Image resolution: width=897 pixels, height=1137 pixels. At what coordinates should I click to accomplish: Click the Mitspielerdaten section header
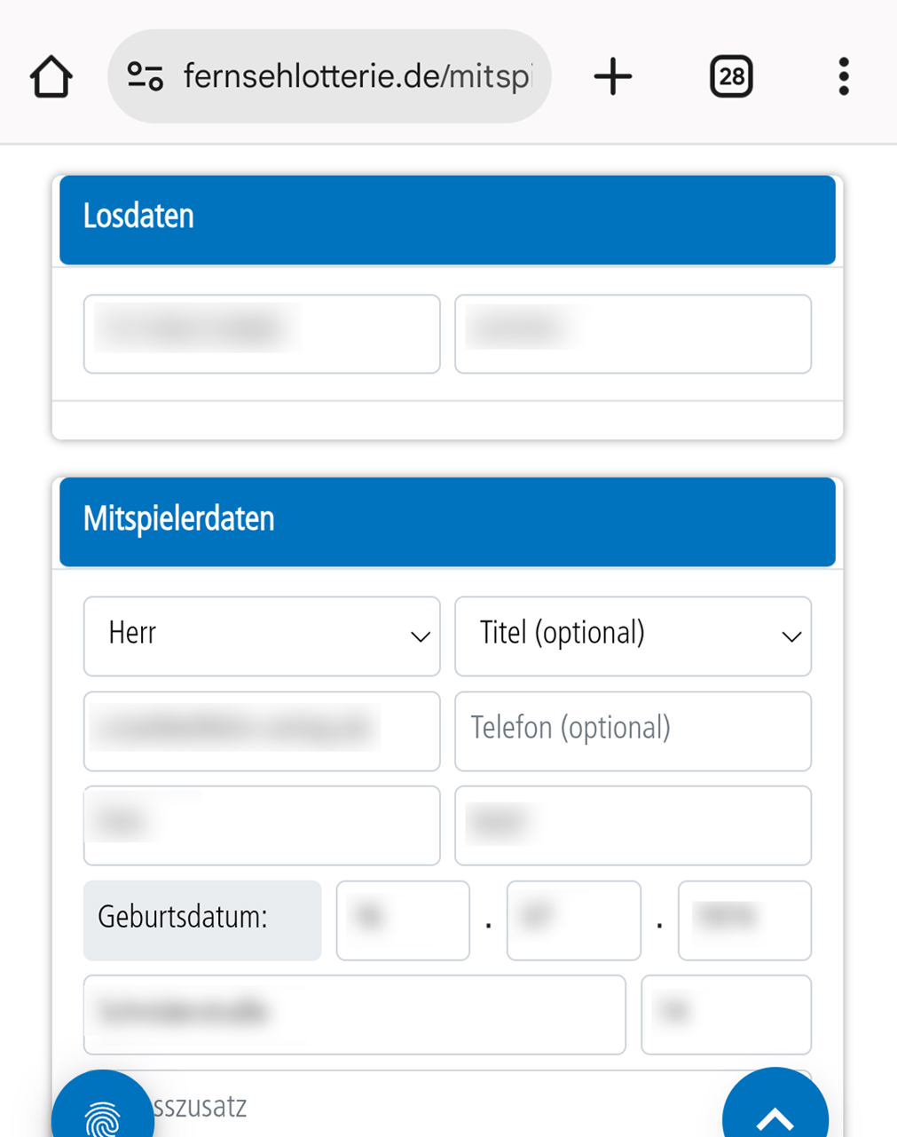tap(447, 522)
